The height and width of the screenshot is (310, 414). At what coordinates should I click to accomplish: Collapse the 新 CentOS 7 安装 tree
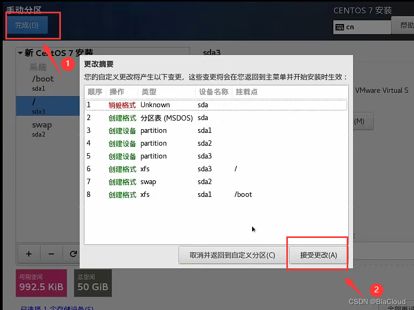tap(20, 53)
